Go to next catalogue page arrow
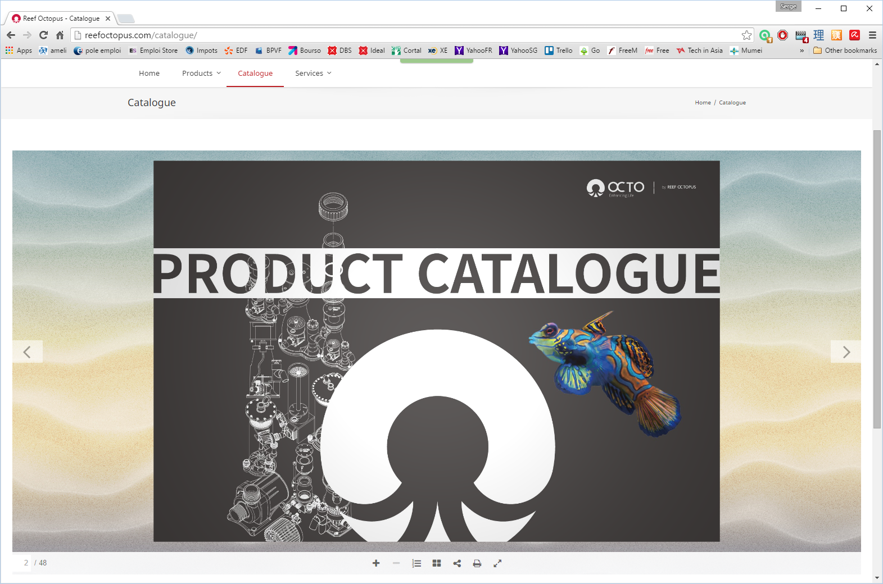Image resolution: width=883 pixels, height=584 pixels. (x=846, y=352)
